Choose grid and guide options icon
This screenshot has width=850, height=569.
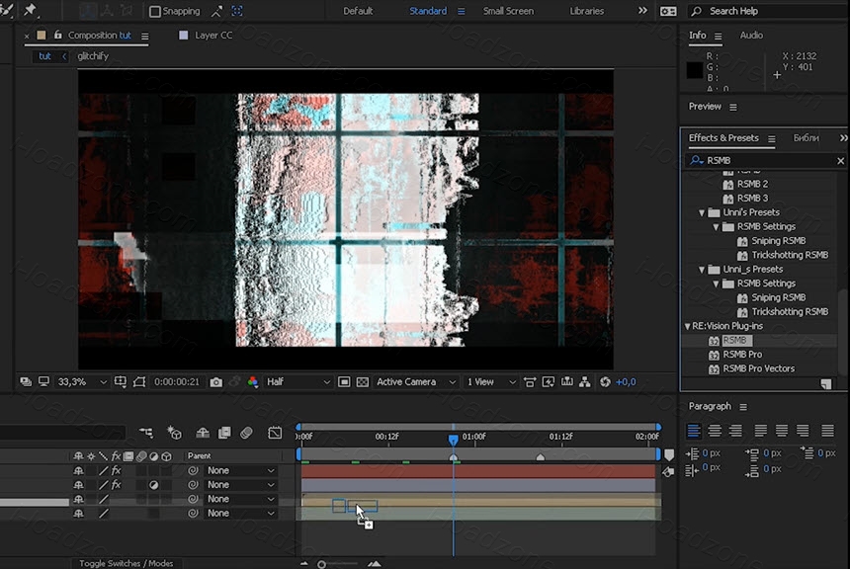coord(120,382)
